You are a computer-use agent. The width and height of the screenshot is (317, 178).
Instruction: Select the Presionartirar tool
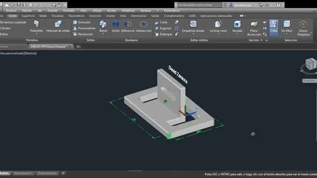(84, 28)
